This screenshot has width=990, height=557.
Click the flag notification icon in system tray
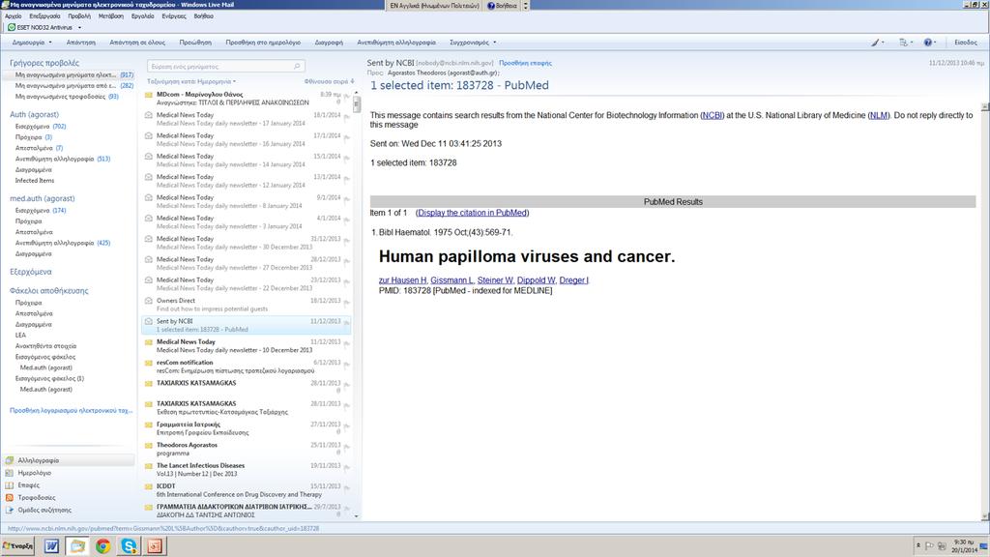[929, 545]
